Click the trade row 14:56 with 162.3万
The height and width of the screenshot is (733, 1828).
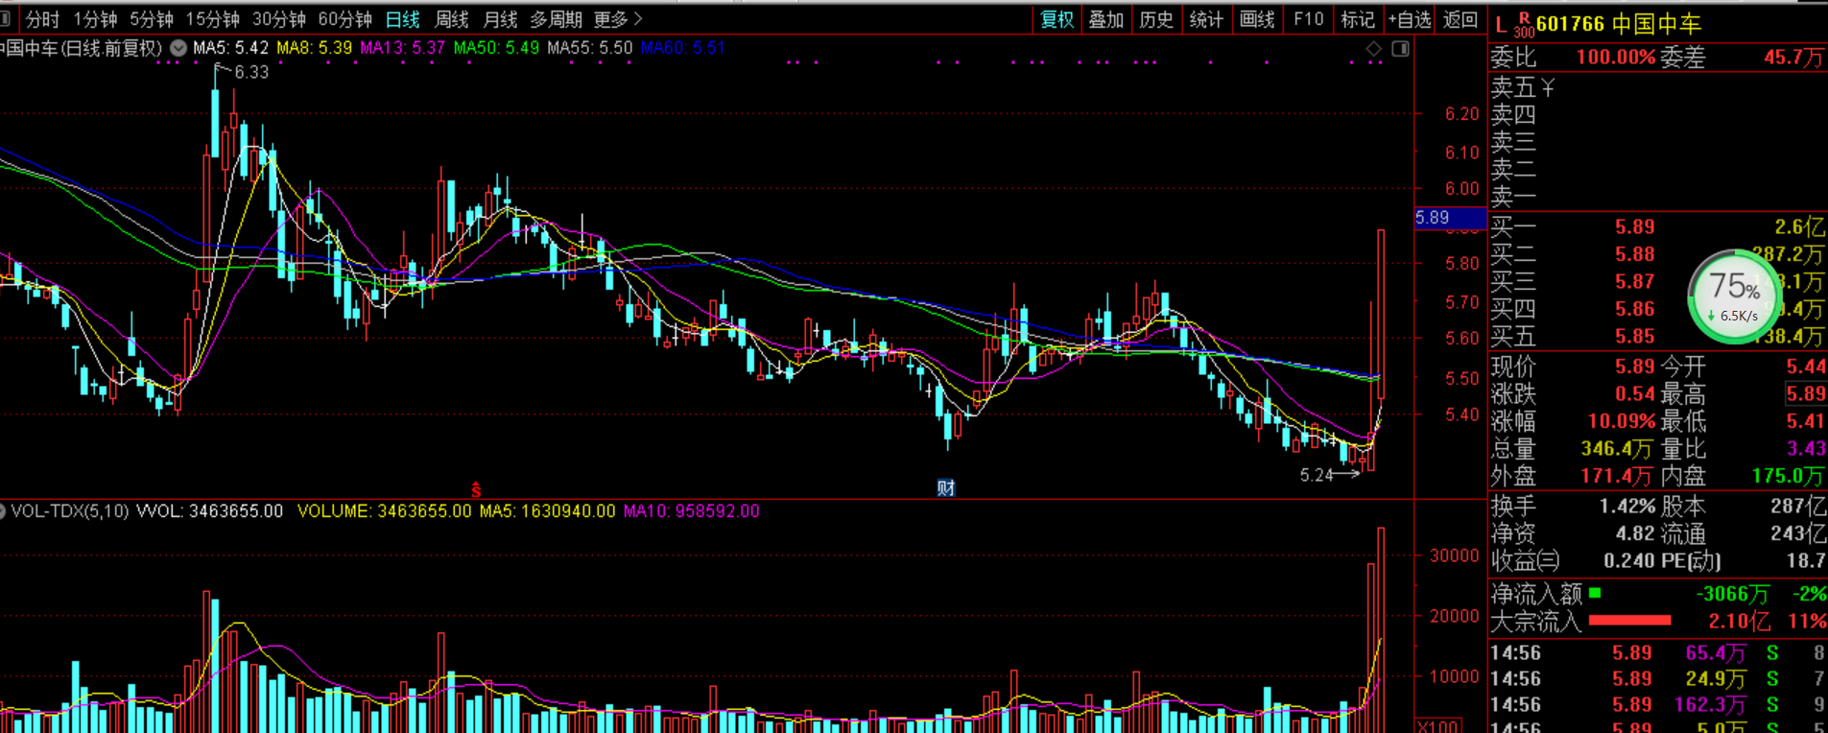point(1658,705)
